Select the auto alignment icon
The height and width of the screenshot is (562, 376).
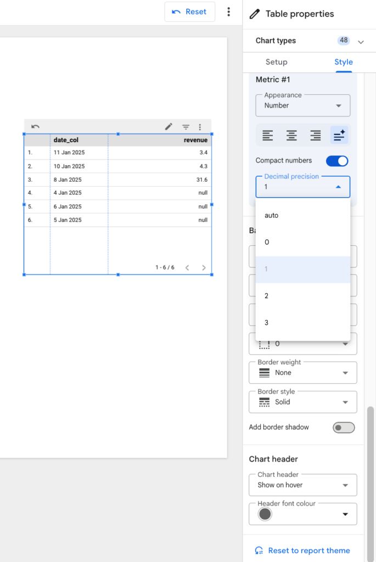(x=339, y=135)
